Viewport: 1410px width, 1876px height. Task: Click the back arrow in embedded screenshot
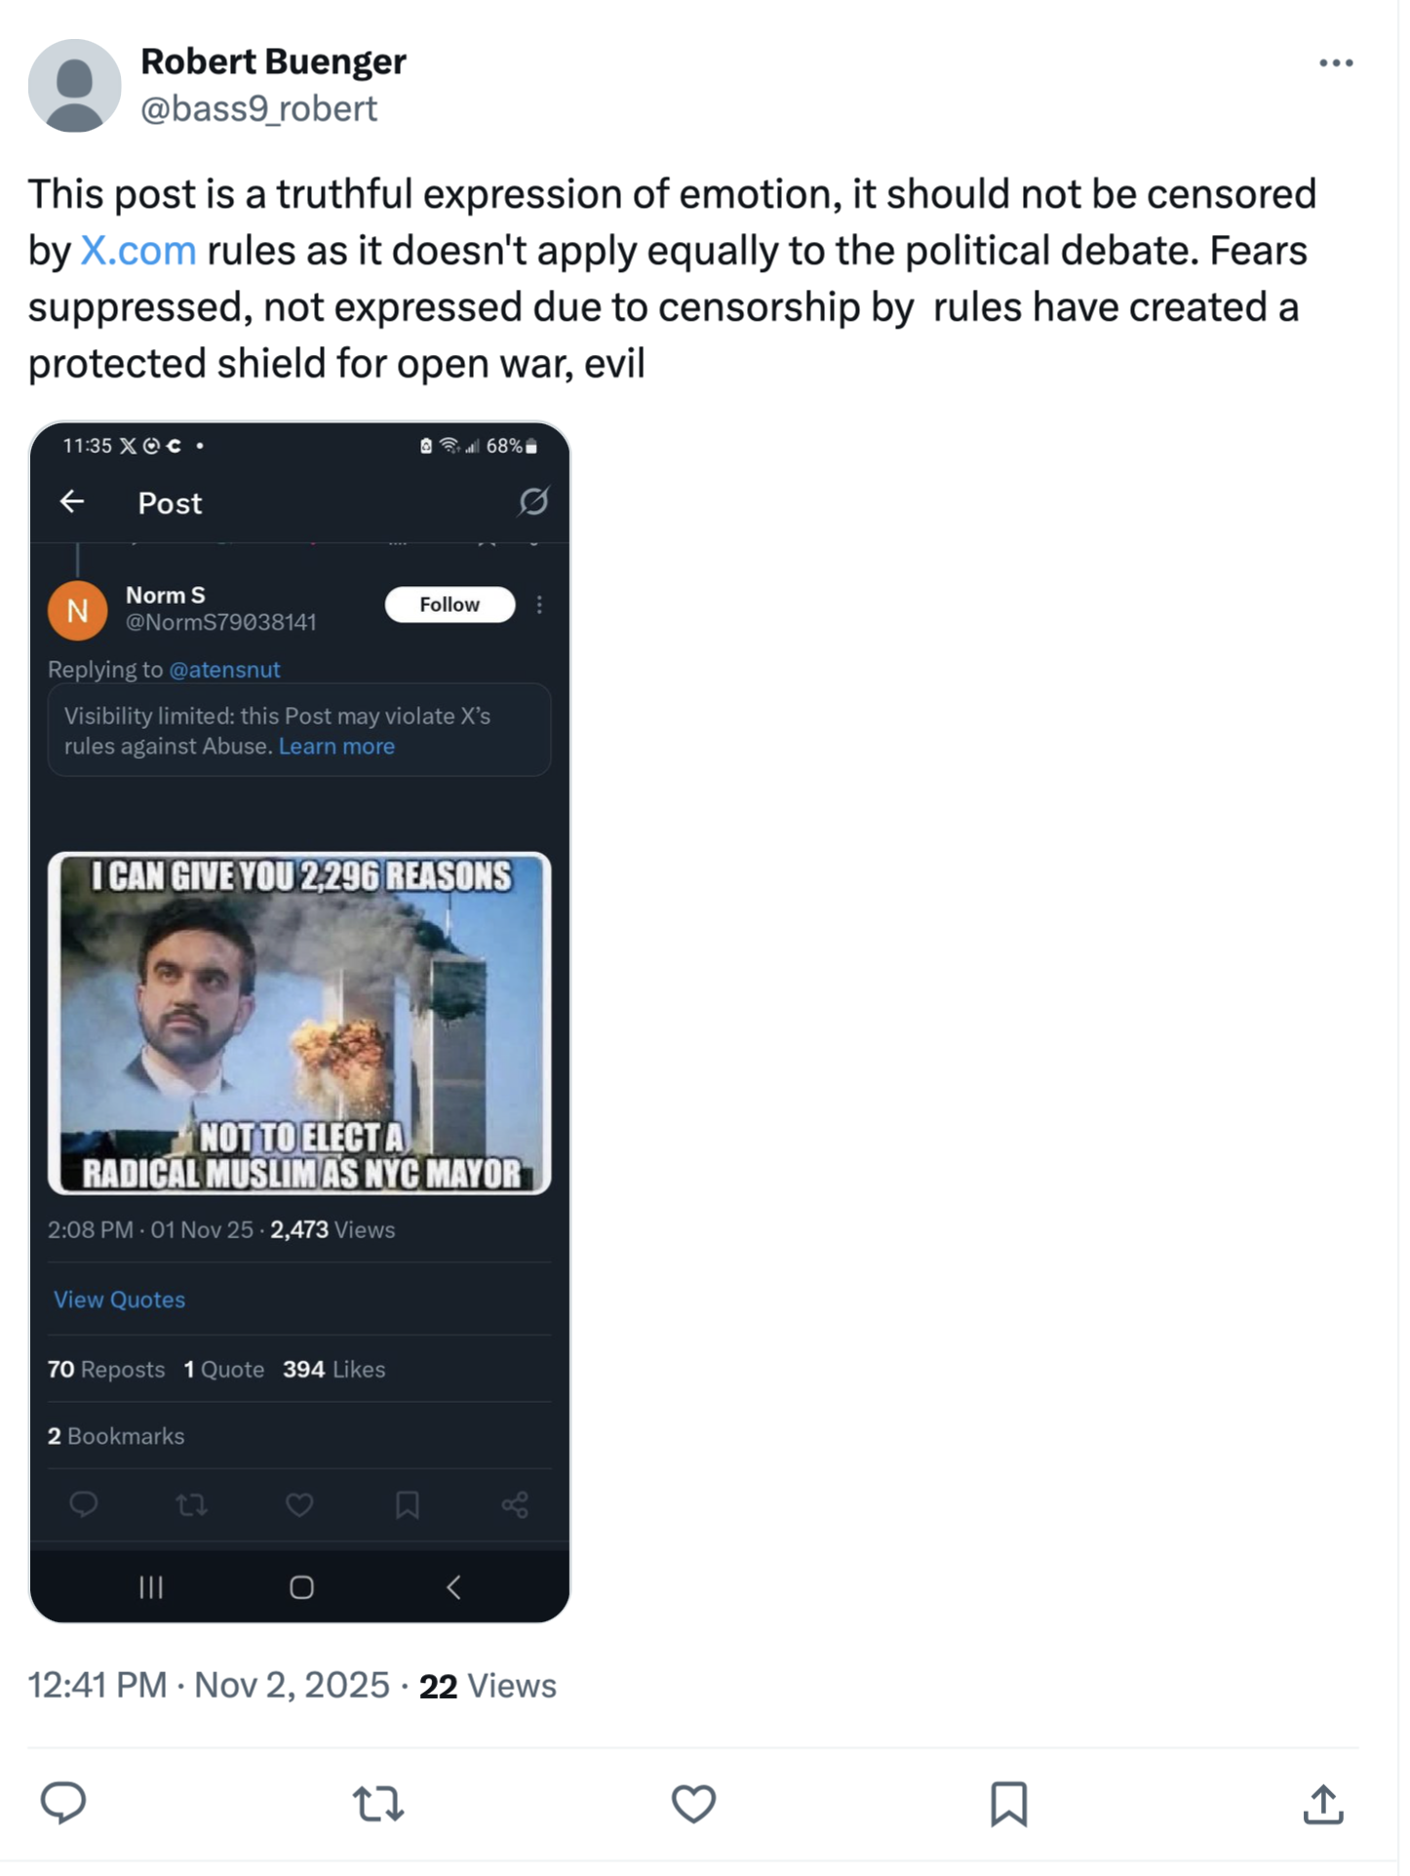[x=72, y=502]
